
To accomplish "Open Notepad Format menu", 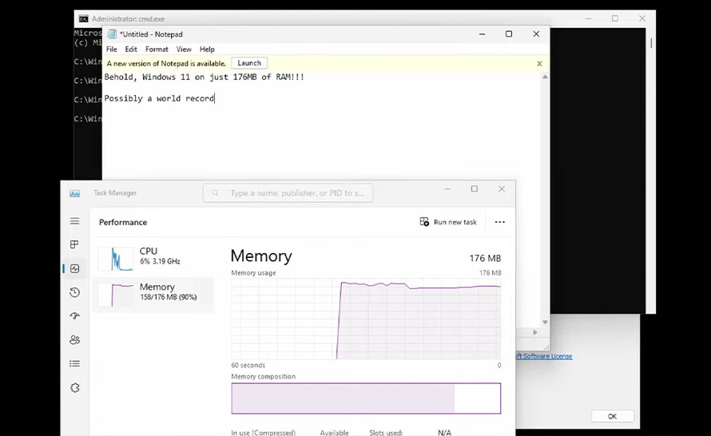I will pyautogui.click(x=157, y=49).
